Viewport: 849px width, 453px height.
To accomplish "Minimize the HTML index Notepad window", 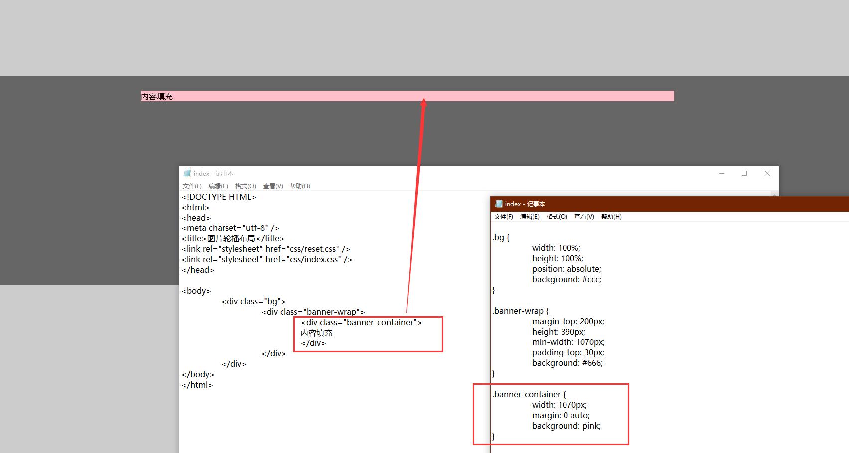I will [721, 173].
